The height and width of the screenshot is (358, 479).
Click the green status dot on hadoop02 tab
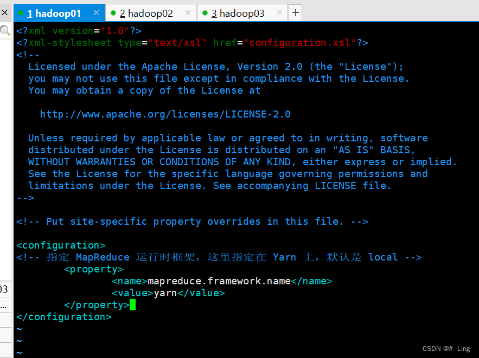[x=113, y=13]
